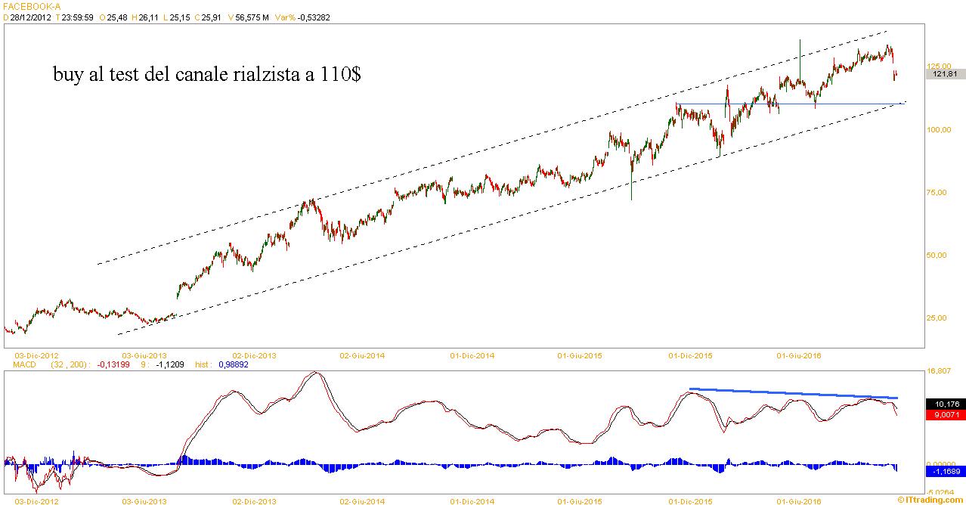This screenshot has height=505, width=966.
Task: Click the 25,00 price axis label
Action: point(937,318)
